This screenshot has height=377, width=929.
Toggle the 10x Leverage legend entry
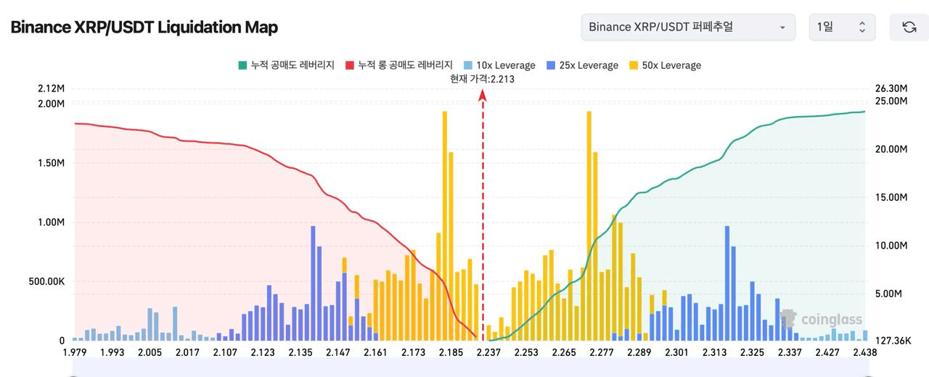coord(499,65)
